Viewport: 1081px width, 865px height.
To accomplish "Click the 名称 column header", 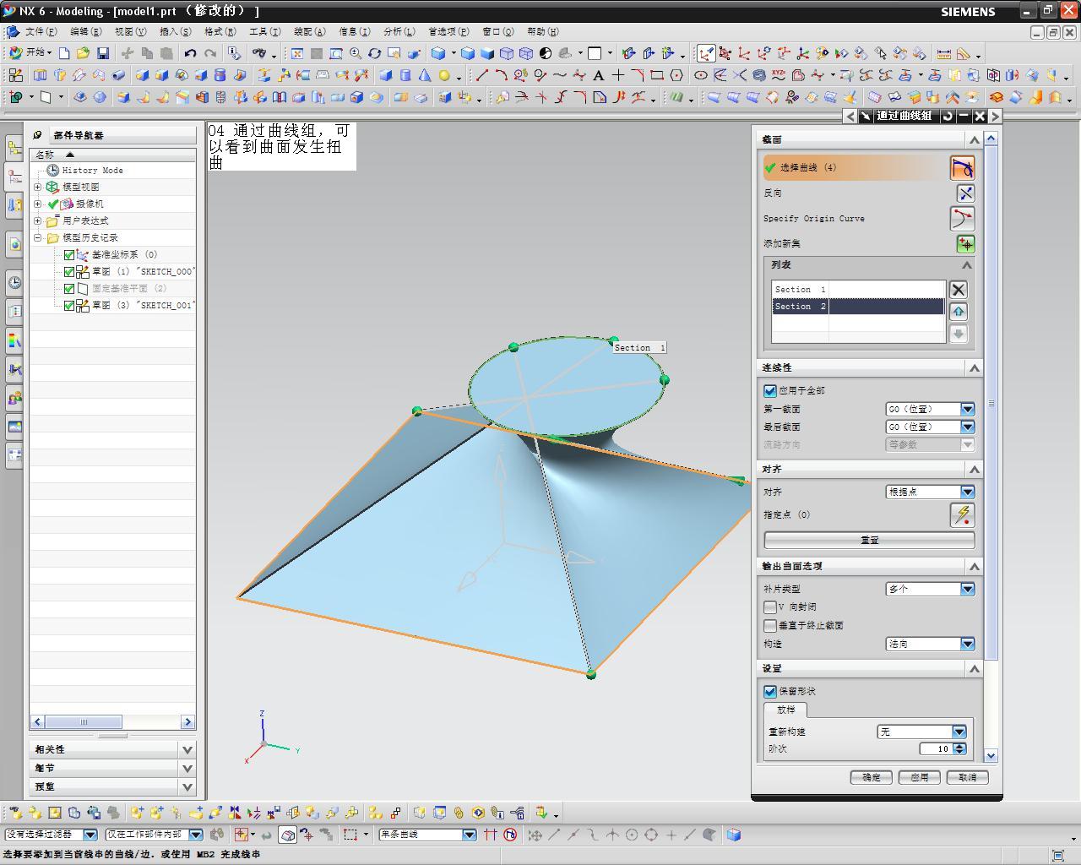I will point(113,155).
